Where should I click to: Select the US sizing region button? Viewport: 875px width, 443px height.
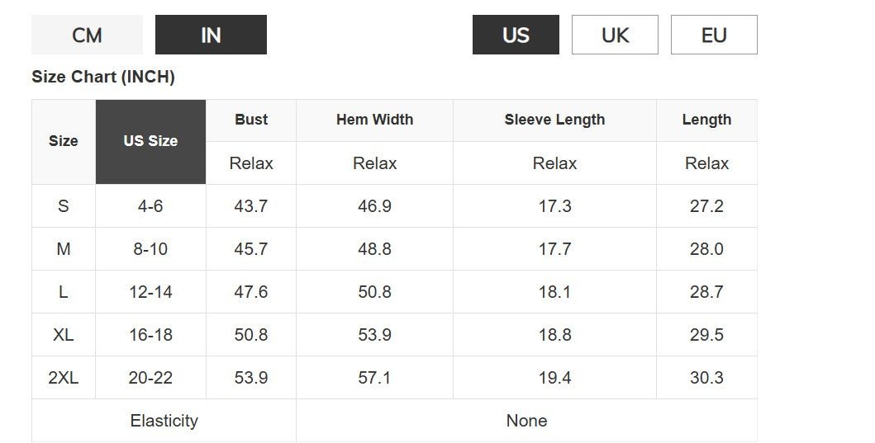coord(516,35)
